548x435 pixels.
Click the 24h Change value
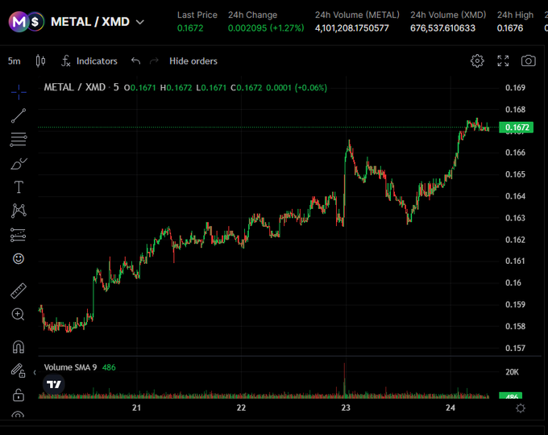pos(266,28)
